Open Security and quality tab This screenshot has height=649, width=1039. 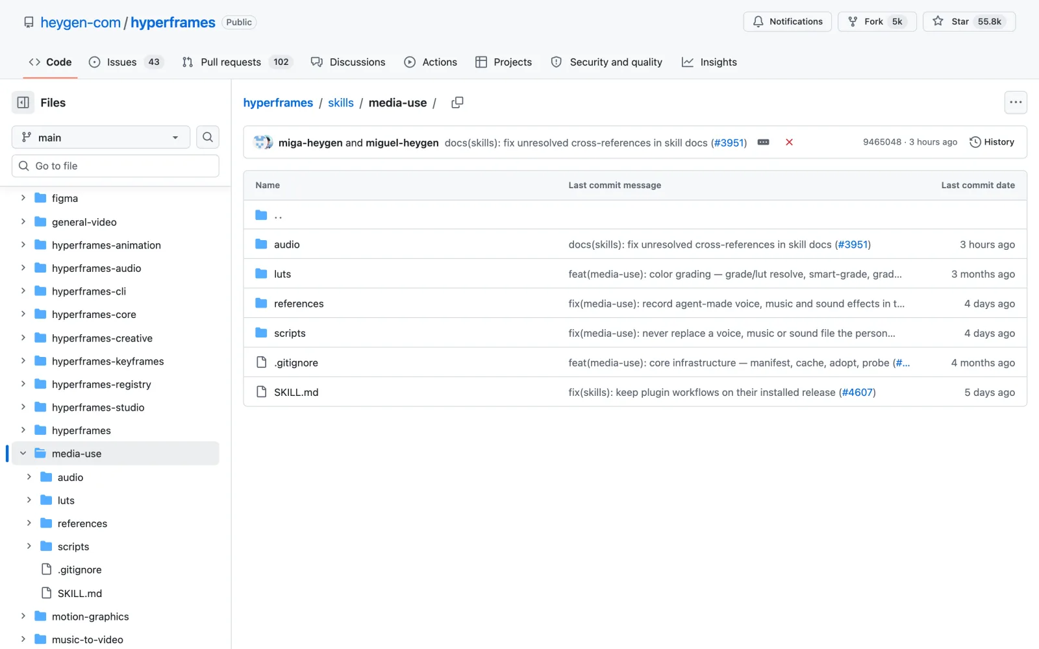pyautogui.click(x=607, y=62)
